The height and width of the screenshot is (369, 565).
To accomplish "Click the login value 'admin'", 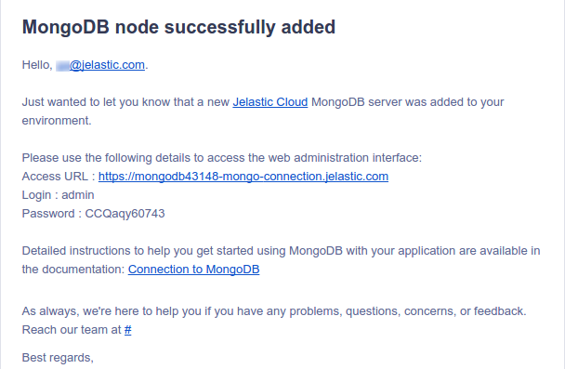I will tap(78, 195).
